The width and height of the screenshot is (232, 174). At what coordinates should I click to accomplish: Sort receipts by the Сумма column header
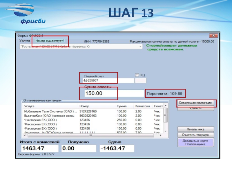(x=124, y=106)
